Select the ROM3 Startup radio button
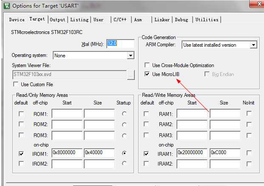 [124, 135]
